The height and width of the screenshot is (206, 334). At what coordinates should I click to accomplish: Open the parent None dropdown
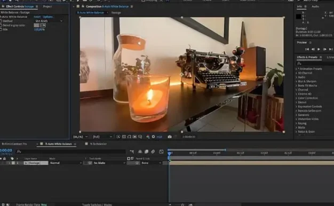click(151, 163)
